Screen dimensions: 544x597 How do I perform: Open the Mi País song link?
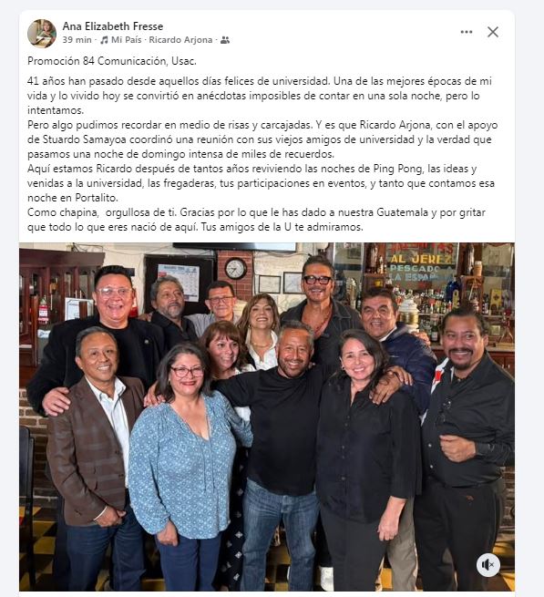pyautogui.click(x=126, y=40)
